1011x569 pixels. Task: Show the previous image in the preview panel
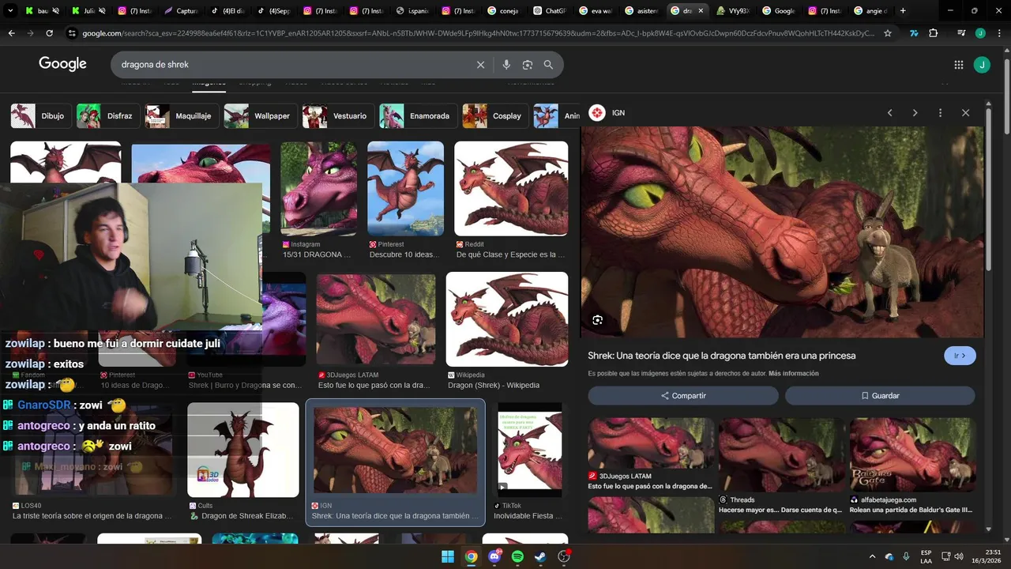click(x=890, y=113)
